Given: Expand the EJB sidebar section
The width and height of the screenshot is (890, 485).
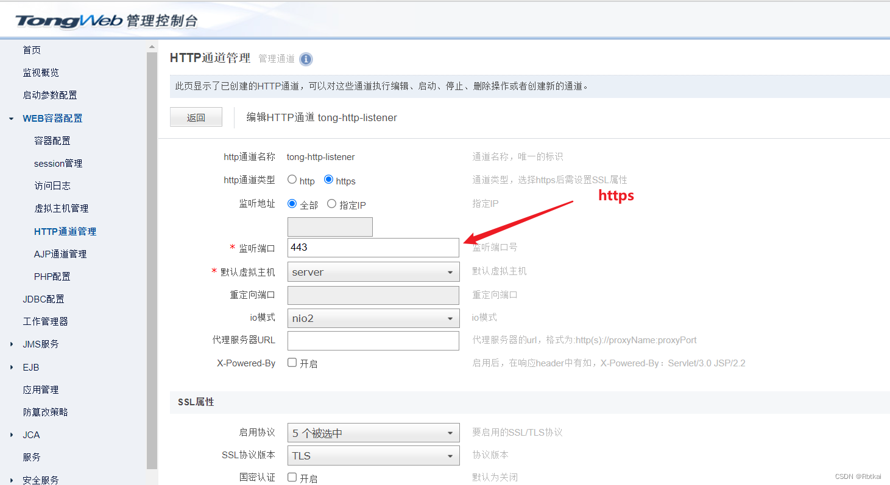Looking at the screenshot, I should coord(12,368).
